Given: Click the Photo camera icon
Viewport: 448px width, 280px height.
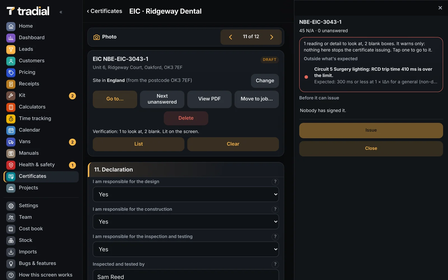Looking at the screenshot, I should click(x=96, y=37).
